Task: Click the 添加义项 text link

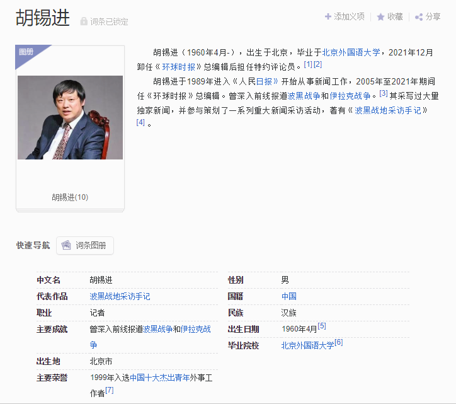Action: tap(349, 16)
